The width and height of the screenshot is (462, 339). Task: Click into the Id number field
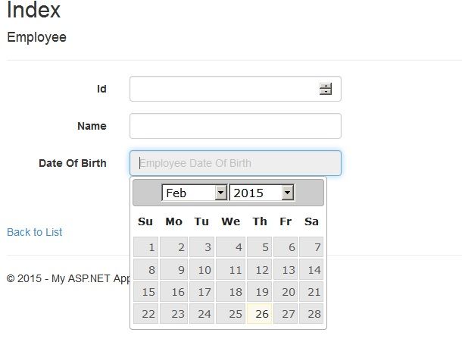coord(223,89)
